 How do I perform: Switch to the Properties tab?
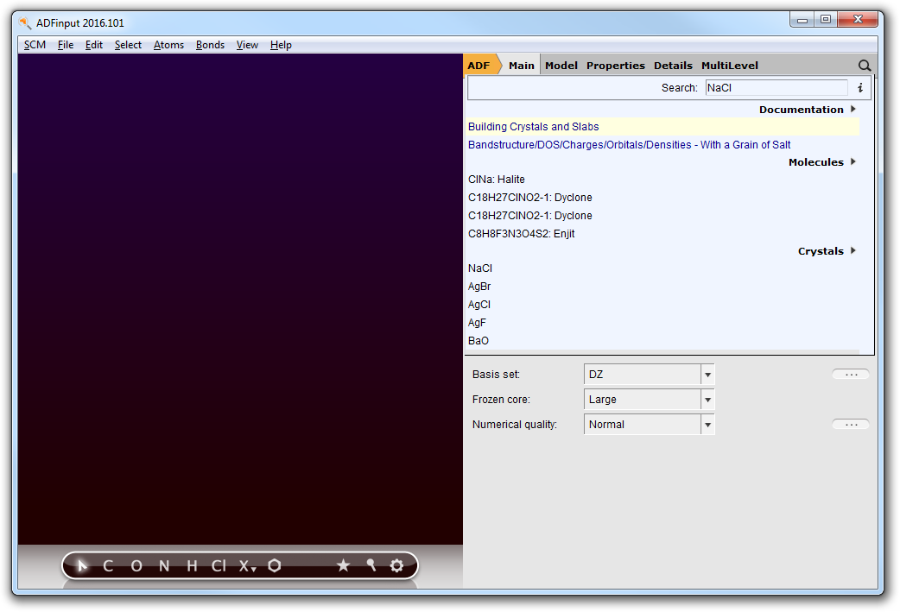(x=615, y=66)
